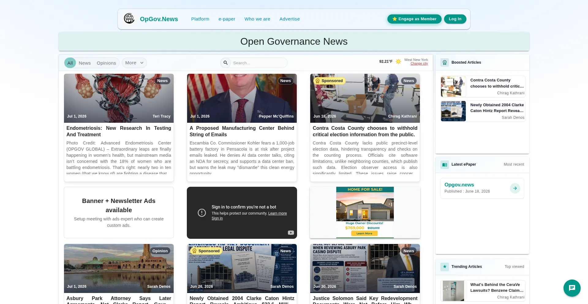Screen dimensions: 588x304
Task: Click the 92.21°F temperature reading
Action: pyautogui.click(x=386, y=62)
